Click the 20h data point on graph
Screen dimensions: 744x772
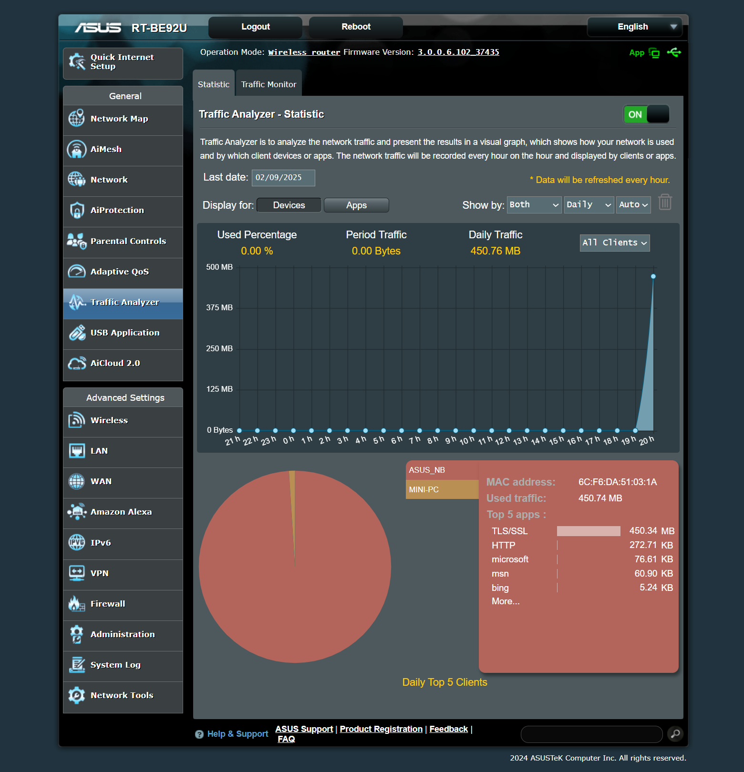pyautogui.click(x=653, y=276)
